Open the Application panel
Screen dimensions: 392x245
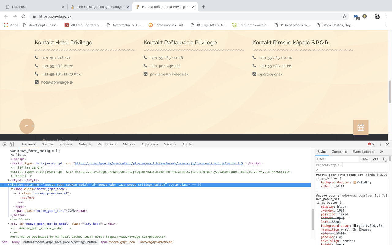[149, 144]
